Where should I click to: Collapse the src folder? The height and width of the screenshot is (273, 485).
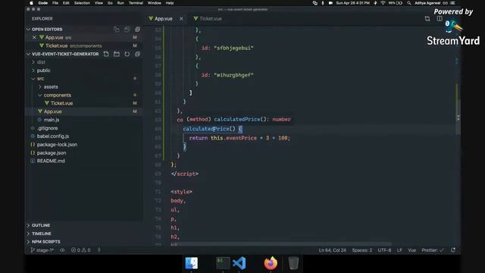coord(40,79)
